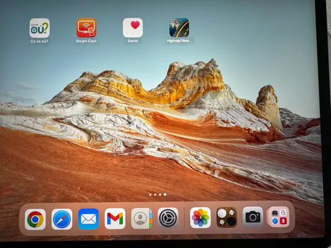The width and height of the screenshot is (331, 248).
Task: Open the Photos app in dock
Action: coord(200,218)
